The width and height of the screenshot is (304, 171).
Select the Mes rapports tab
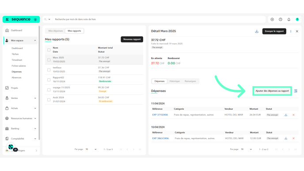(74, 31)
